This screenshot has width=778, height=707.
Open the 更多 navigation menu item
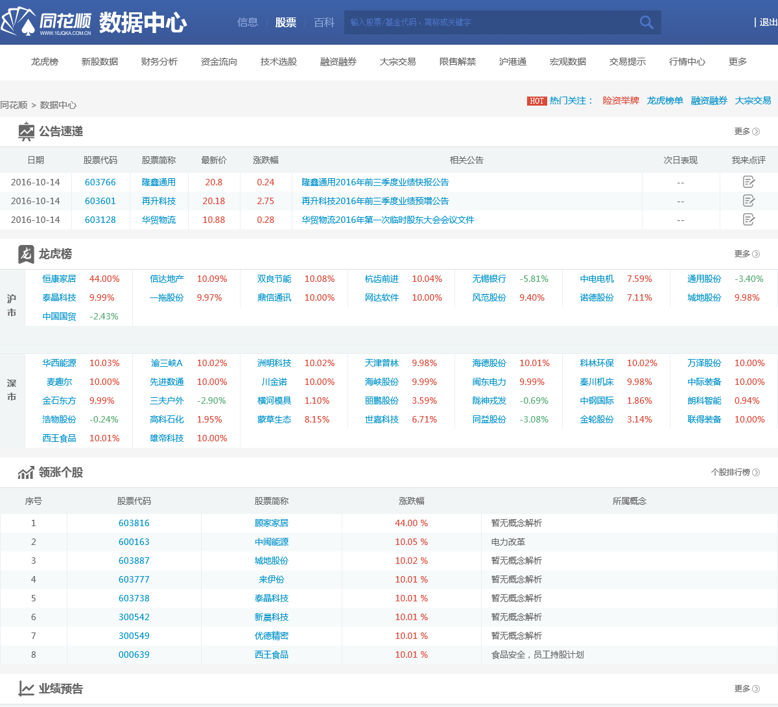pos(738,62)
